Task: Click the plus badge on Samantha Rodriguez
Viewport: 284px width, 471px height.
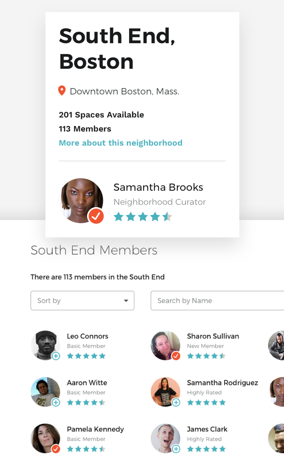Action: point(176,402)
